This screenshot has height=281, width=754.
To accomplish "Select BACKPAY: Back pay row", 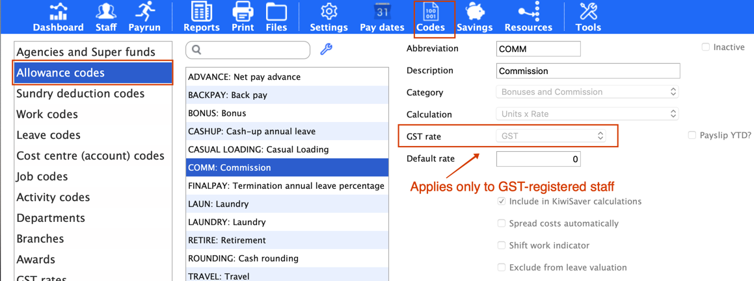I will [x=287, y=95].
